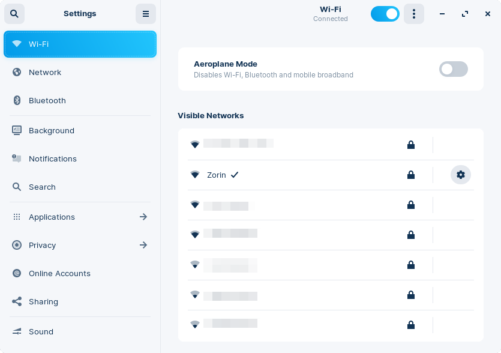Turn off the Wi-Fi switch in header

385,14
